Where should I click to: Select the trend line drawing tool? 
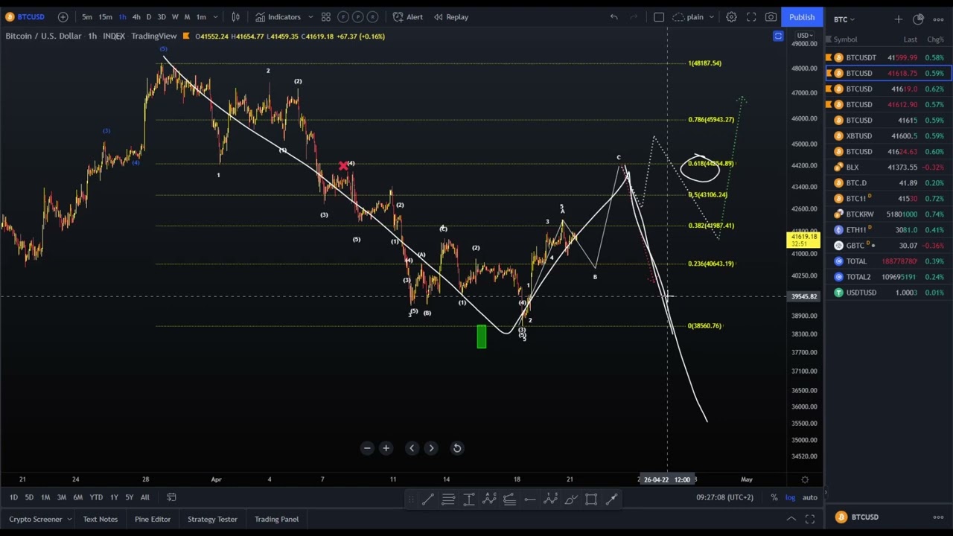pyautogui.click(x=427, y=500)
